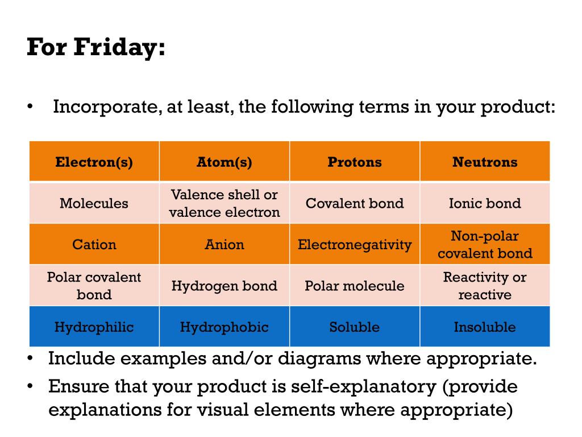Select the Atom(s) header cell
Viewport: 582px width, 437px height.
tap(225, 162)
